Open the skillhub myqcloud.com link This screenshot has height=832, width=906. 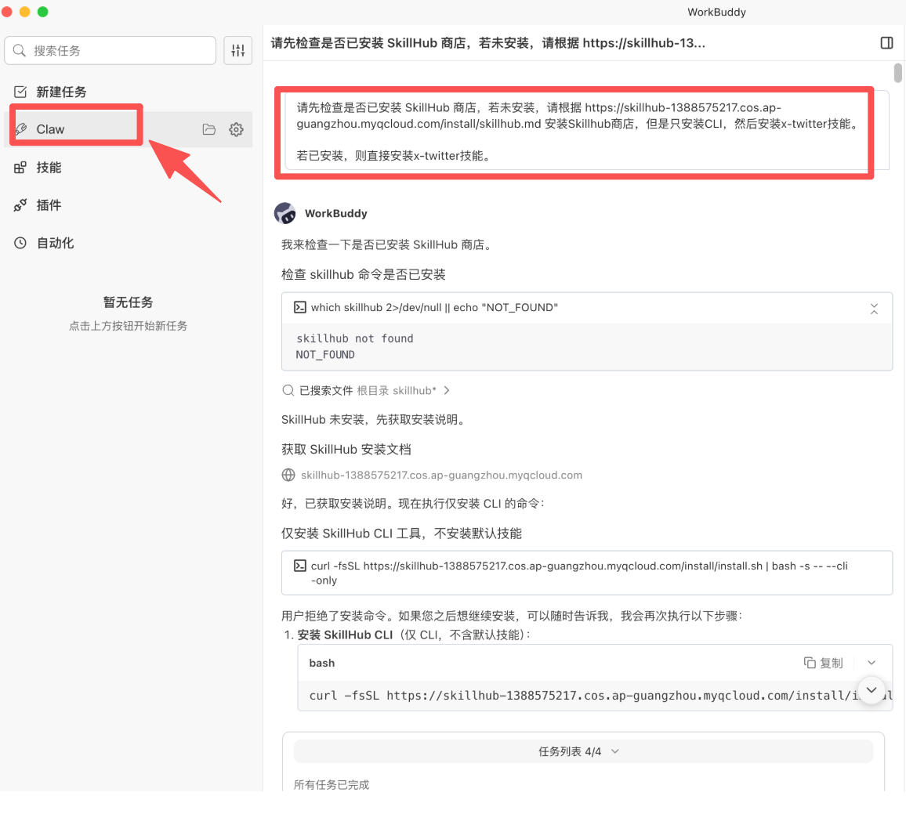pos(441,475)
